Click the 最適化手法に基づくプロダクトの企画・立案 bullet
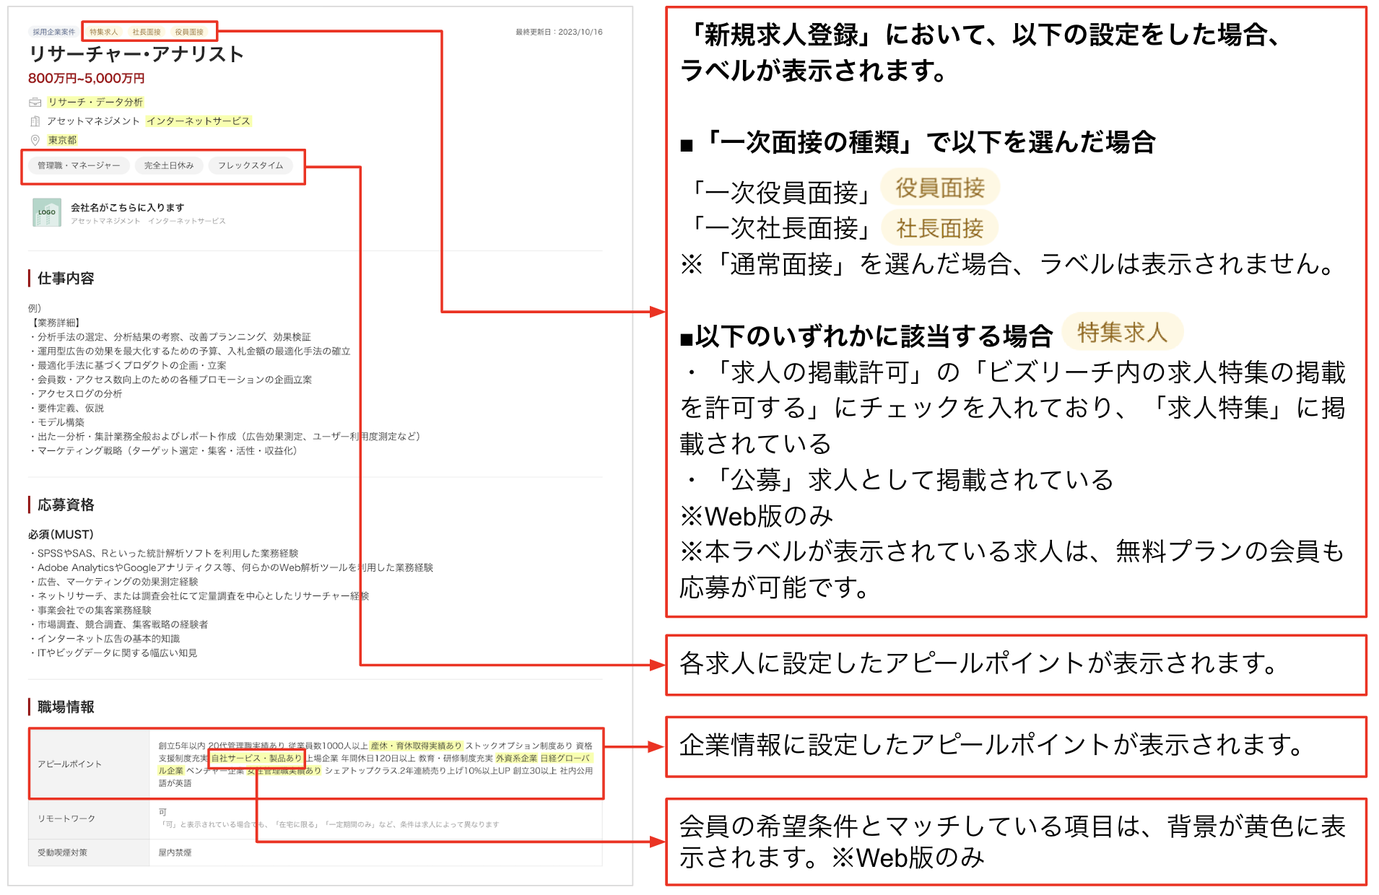 click(x=128, y=365)
